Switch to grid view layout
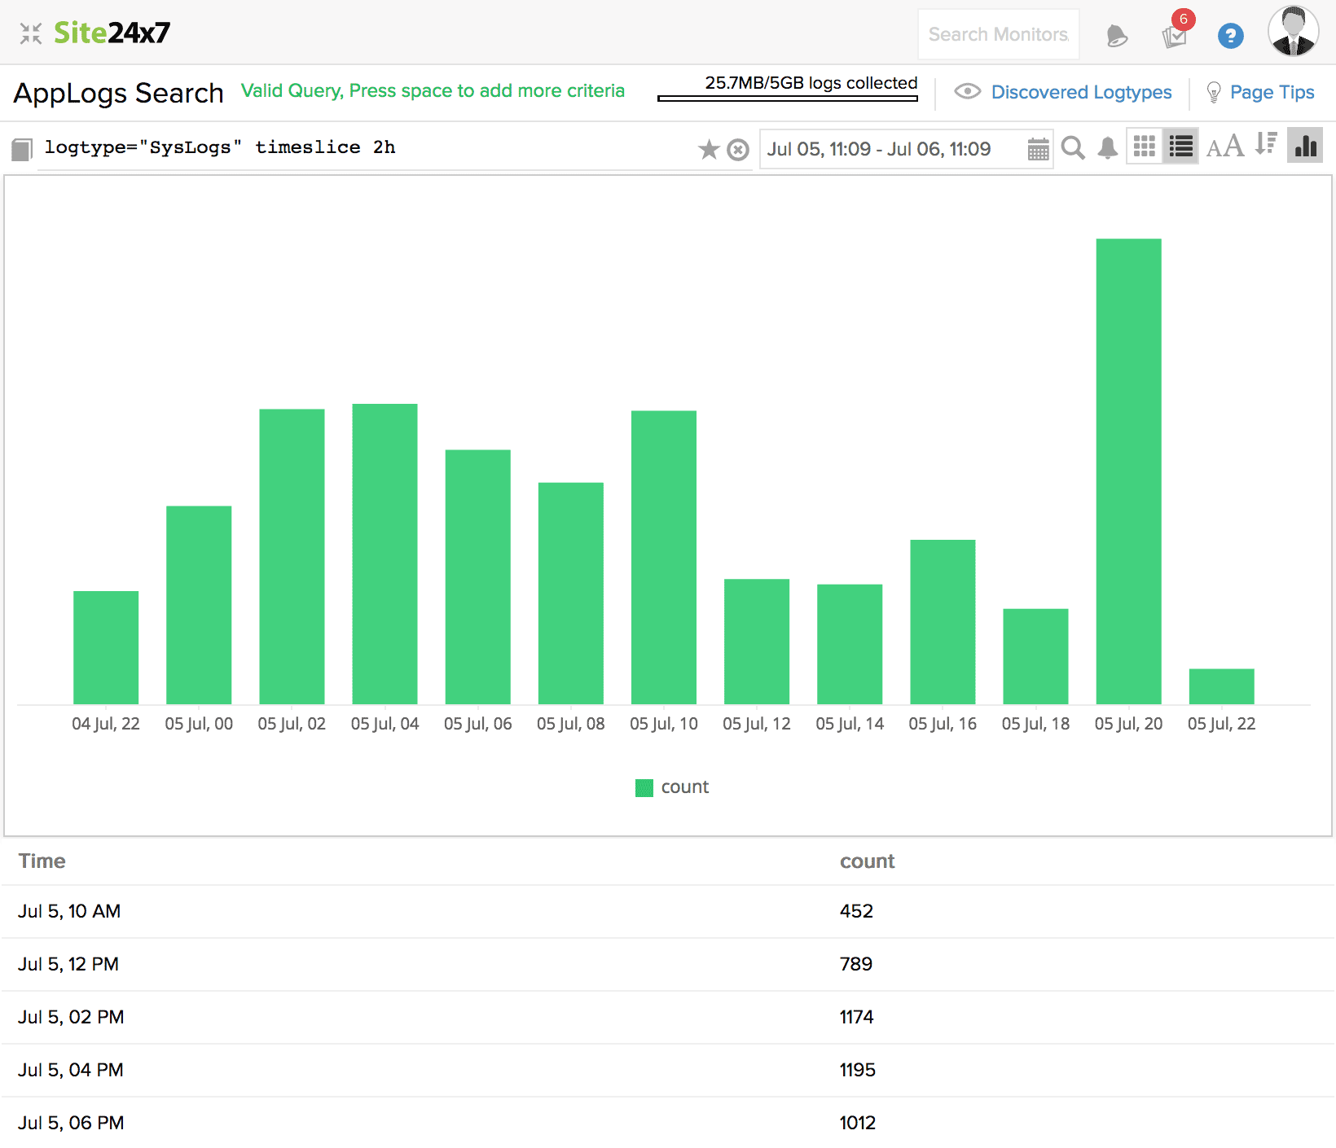 pyautogui.click(x=1145, y=147)
